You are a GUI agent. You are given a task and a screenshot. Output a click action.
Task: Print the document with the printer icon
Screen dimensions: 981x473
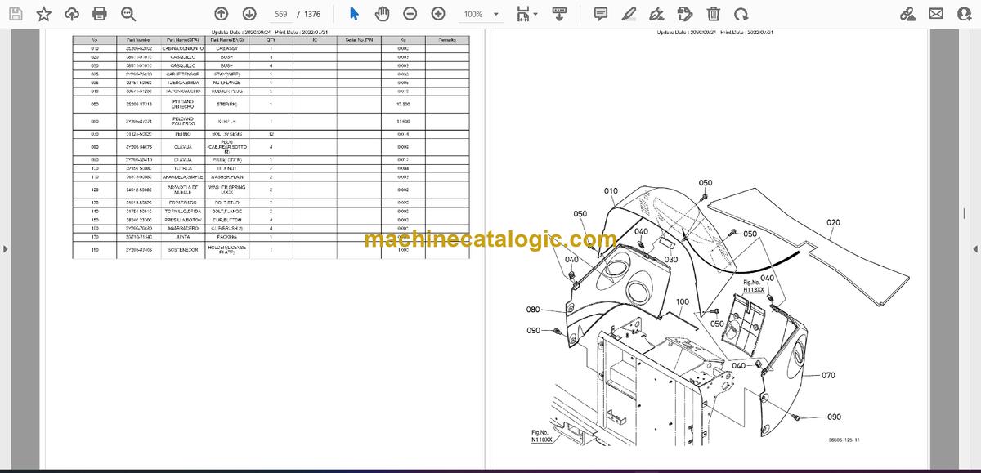click(x=100, y=14)
